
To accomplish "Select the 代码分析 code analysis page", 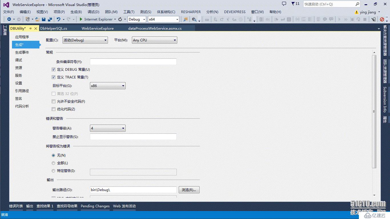I will [22, 106].
